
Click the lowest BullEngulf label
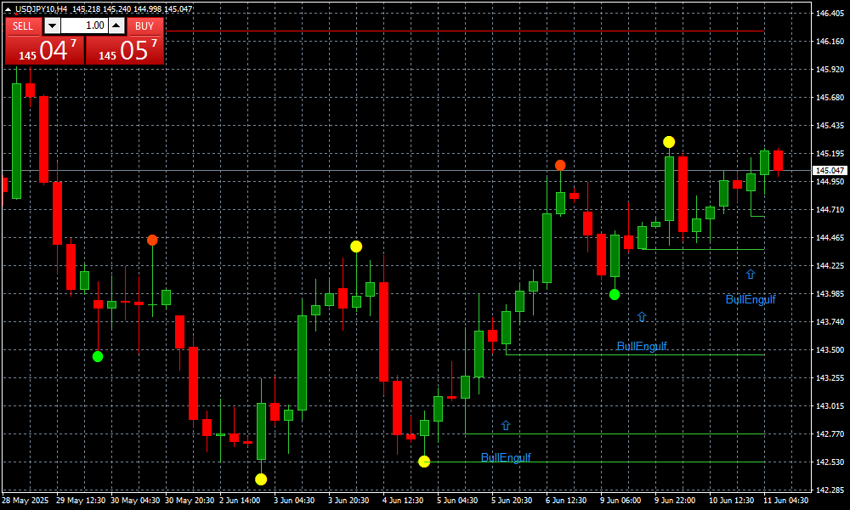506,458
